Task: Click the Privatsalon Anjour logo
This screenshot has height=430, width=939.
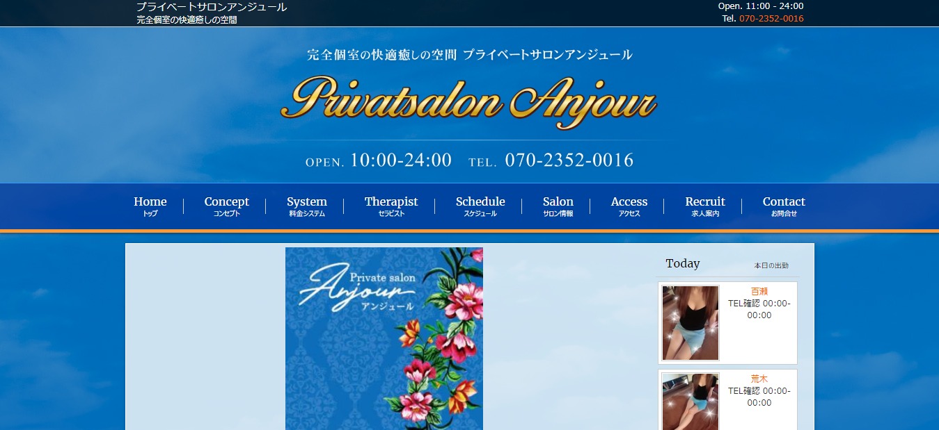Action: (x=469, y=102)
